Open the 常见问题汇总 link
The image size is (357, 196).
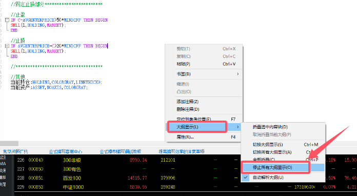[15, 151]
